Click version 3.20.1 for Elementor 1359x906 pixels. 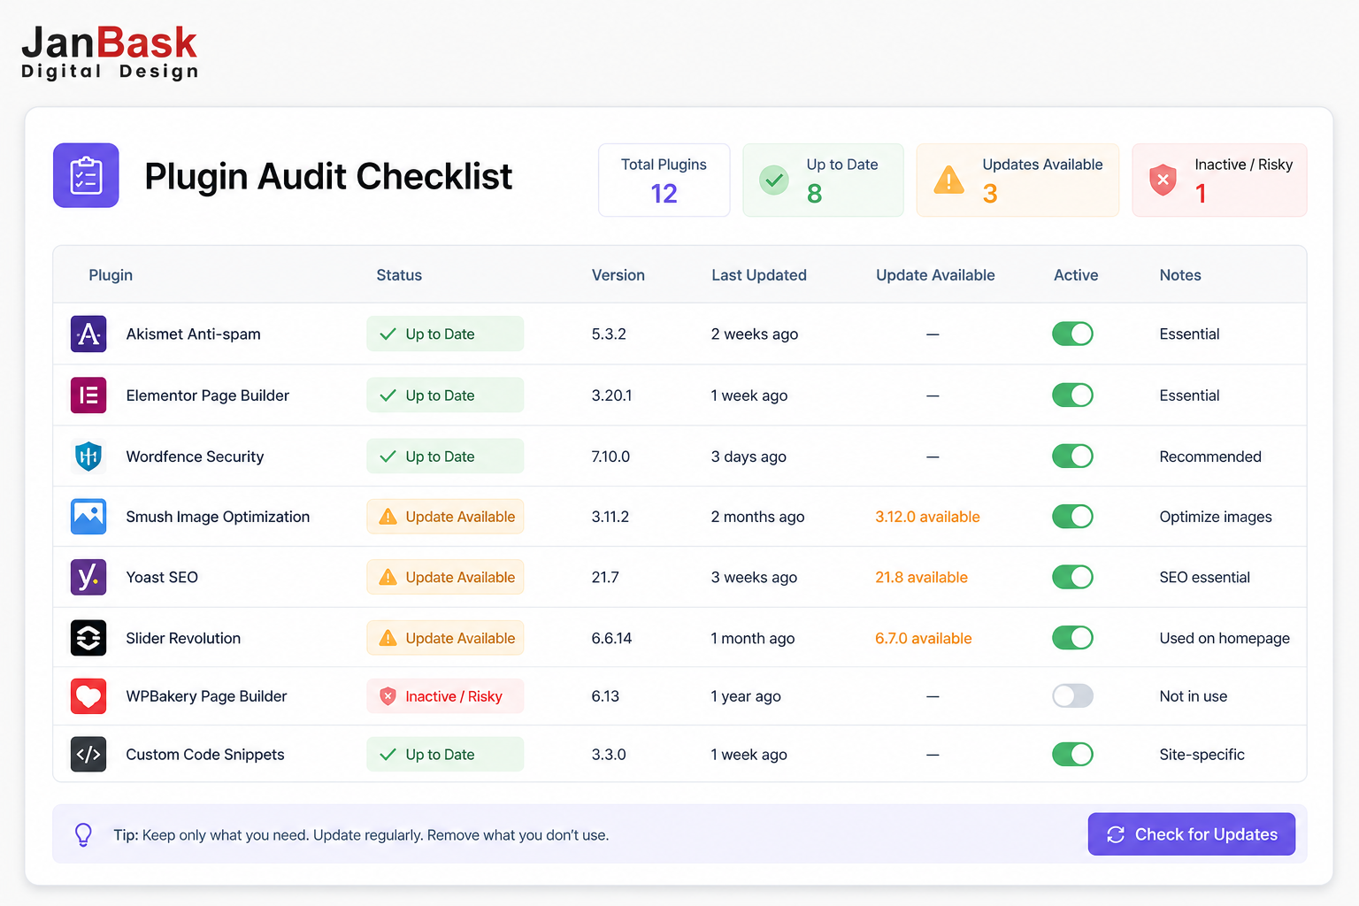pos(611,395)
